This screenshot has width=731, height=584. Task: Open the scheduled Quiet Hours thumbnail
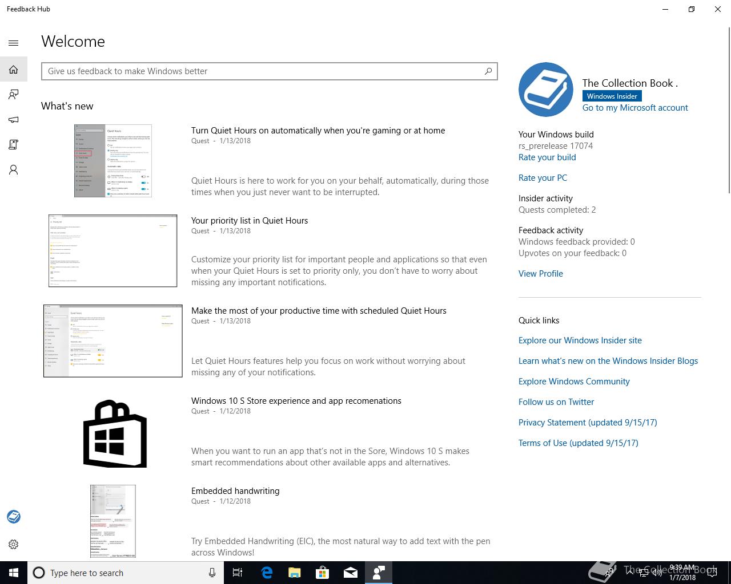(113, 341)
